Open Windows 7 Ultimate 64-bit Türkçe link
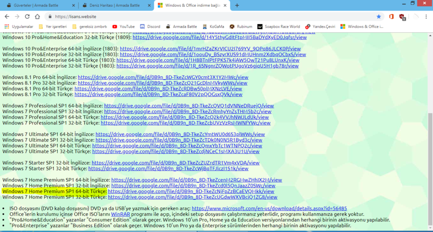Screen dimensions: 433x232 (x=177, y=146)
